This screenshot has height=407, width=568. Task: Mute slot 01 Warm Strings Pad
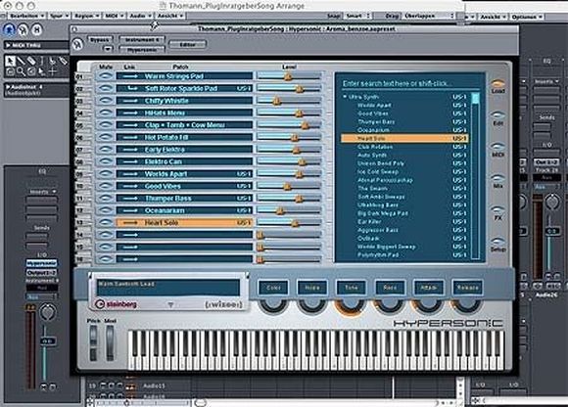(x=106, y=76)
